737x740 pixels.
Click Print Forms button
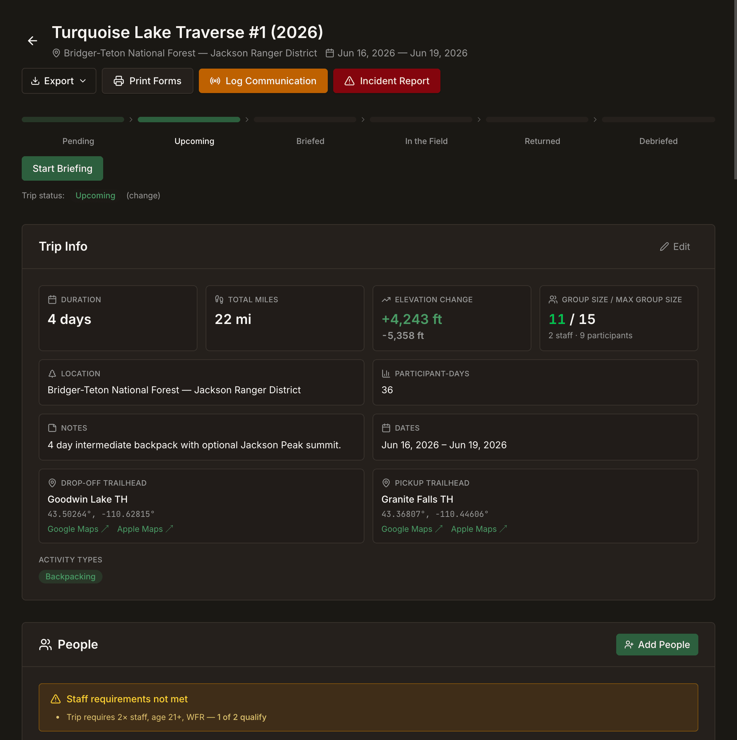tap(147, 81)
